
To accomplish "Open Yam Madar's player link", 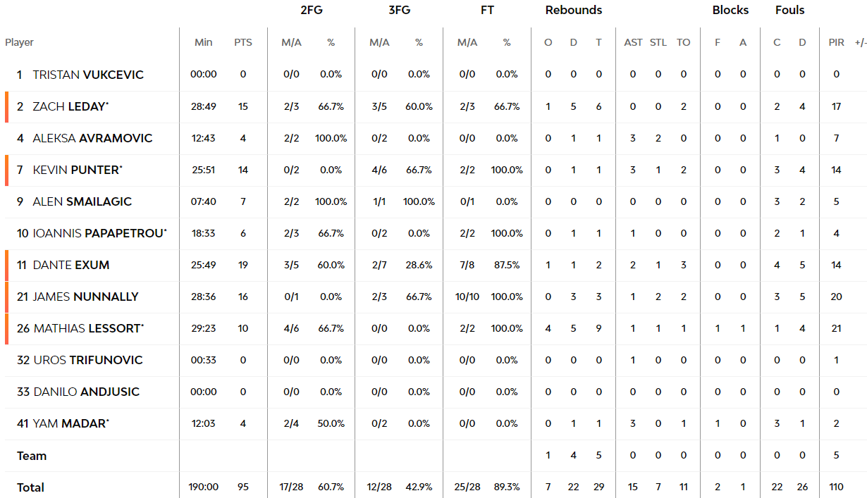I will point(71,423).
